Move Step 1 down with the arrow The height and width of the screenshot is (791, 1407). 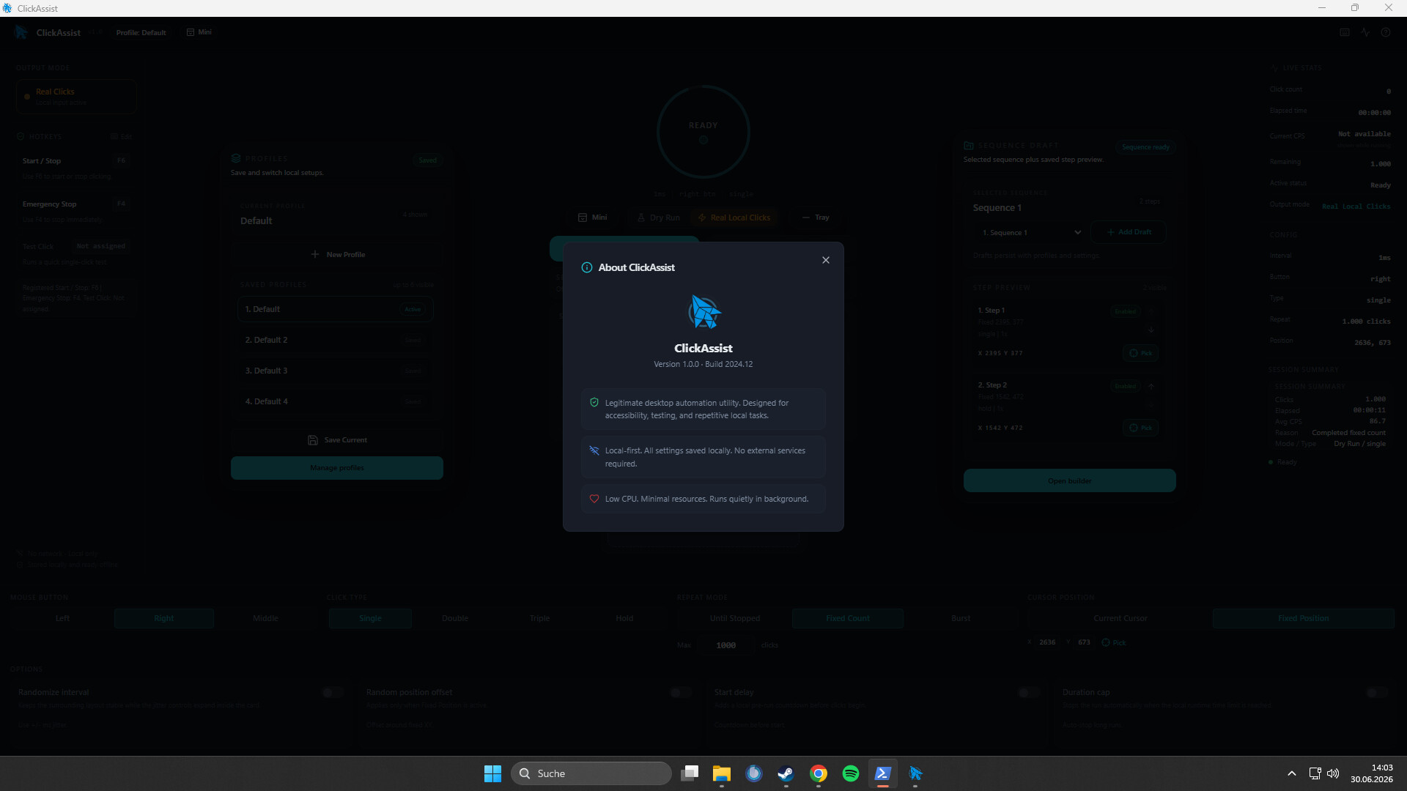point(1151,330)
